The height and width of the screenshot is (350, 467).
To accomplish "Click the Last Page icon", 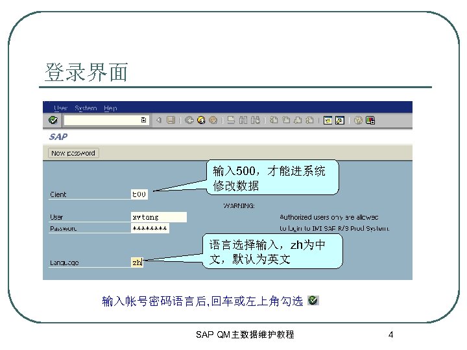I will tap(310, 121).
